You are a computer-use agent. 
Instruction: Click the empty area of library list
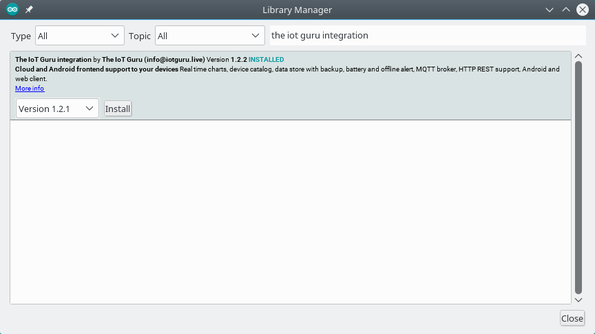289,213
